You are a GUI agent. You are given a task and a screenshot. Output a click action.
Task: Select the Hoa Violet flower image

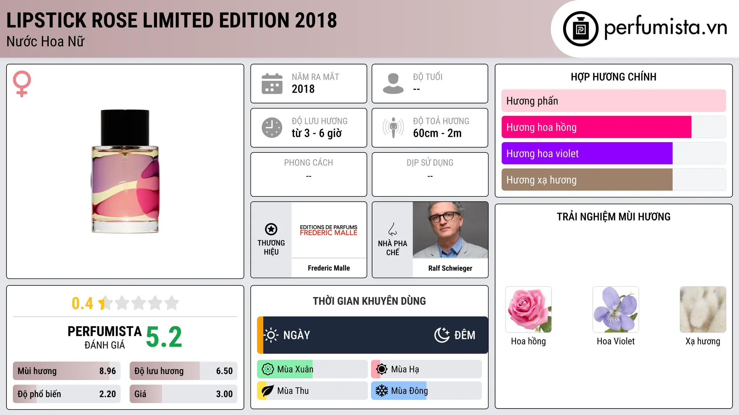(x=616, y=309)
